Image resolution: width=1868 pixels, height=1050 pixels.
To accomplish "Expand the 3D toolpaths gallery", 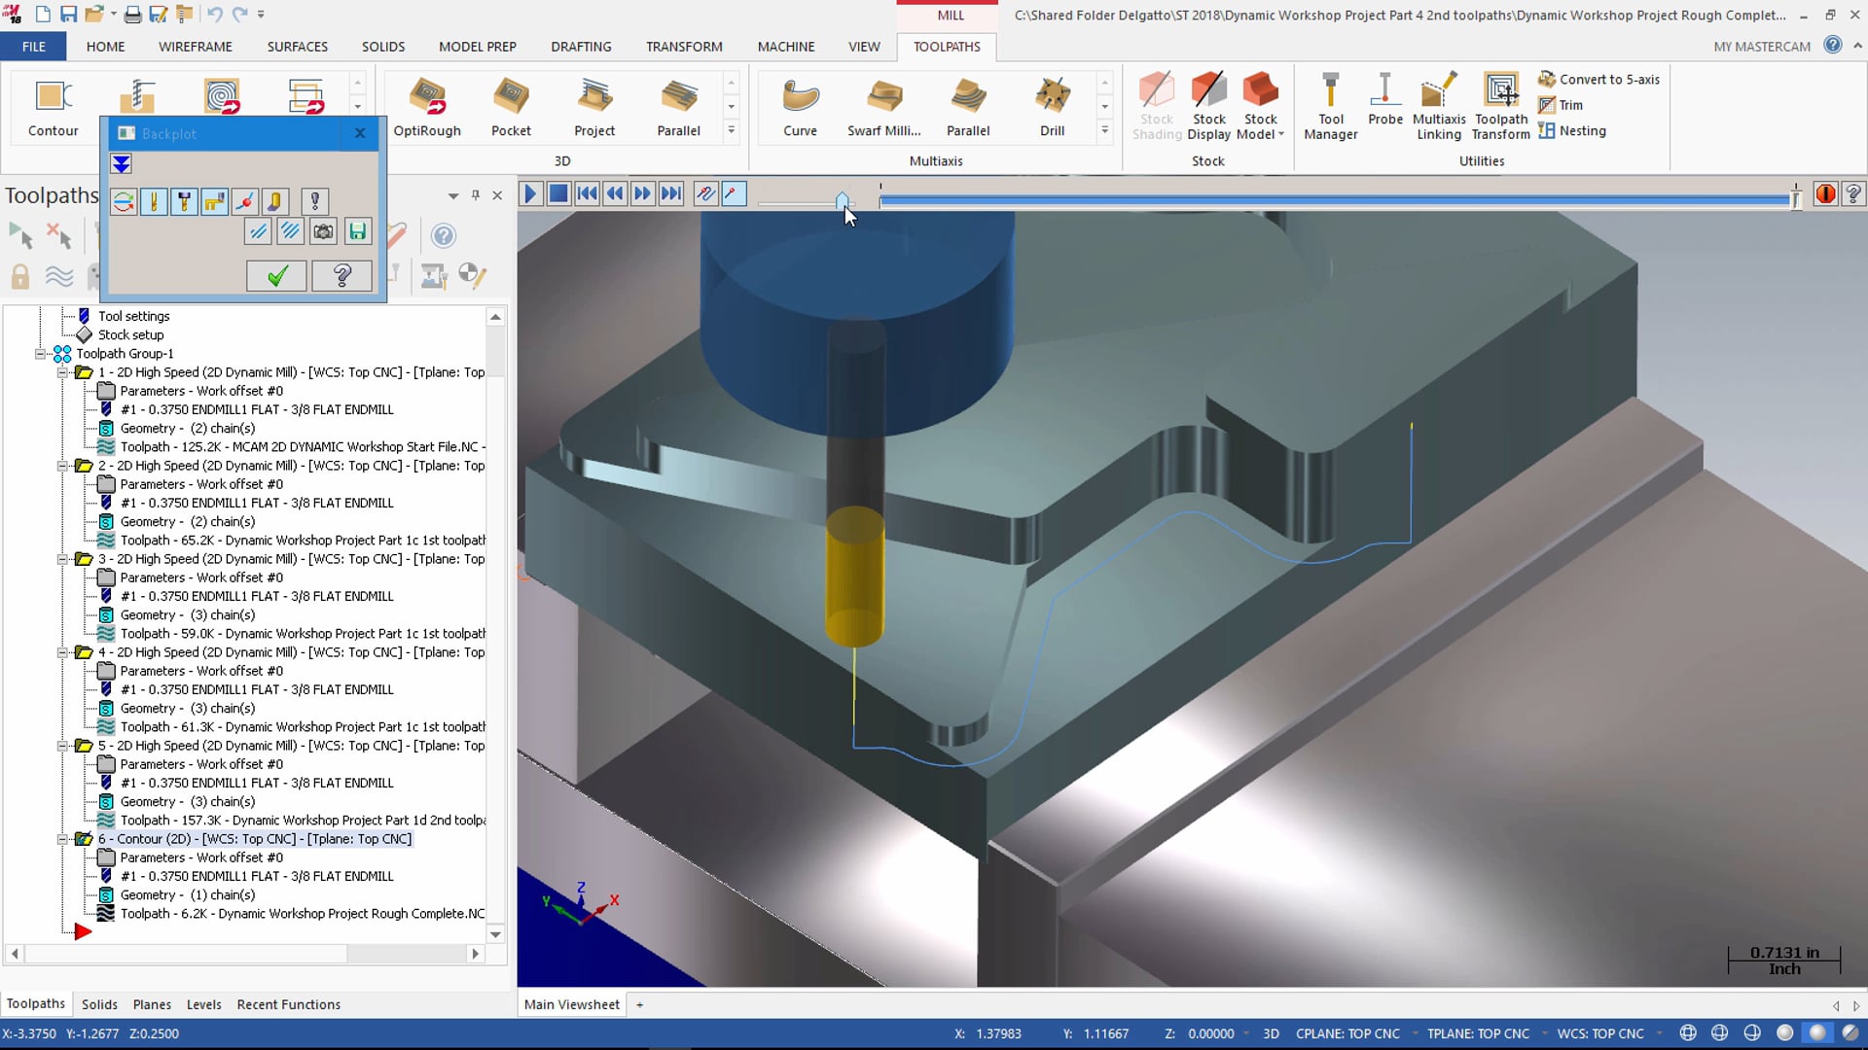I will [731, 130].
